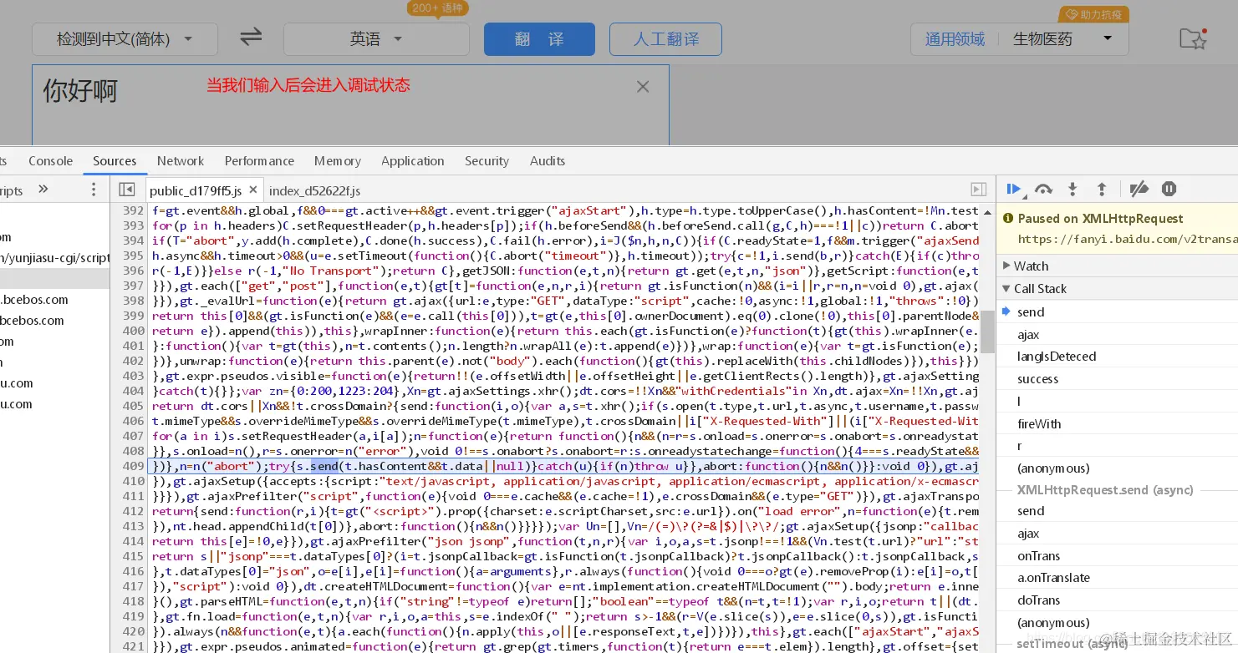This screenshot has height=653, width=1238.
Task: Open the source language dropdown 检测到中文(简体)
Action: [x=125, y=39]
